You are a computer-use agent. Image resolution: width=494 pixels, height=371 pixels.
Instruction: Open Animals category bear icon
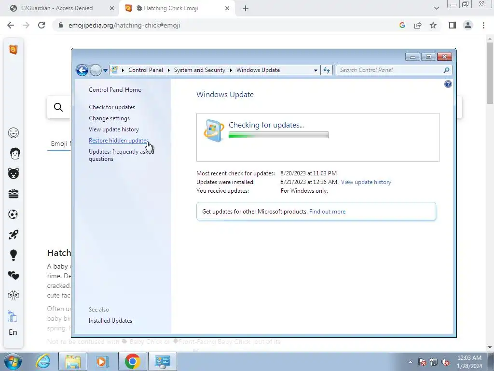click(13, 173)
